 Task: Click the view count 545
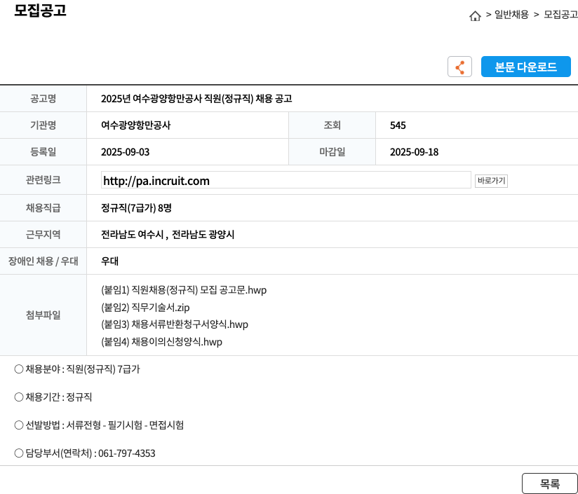pyautogui.click(x=398, y=125)
